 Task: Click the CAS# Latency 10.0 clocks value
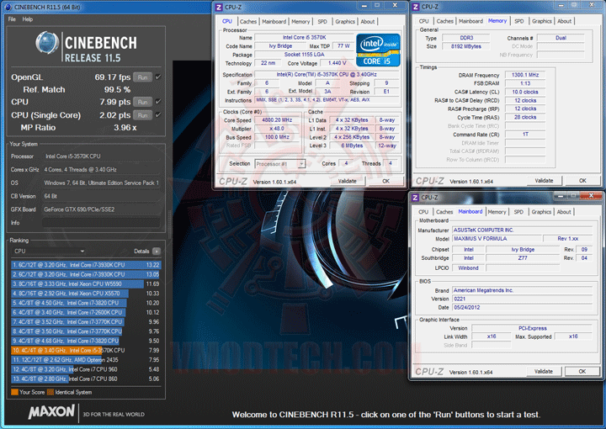[525, 92]
